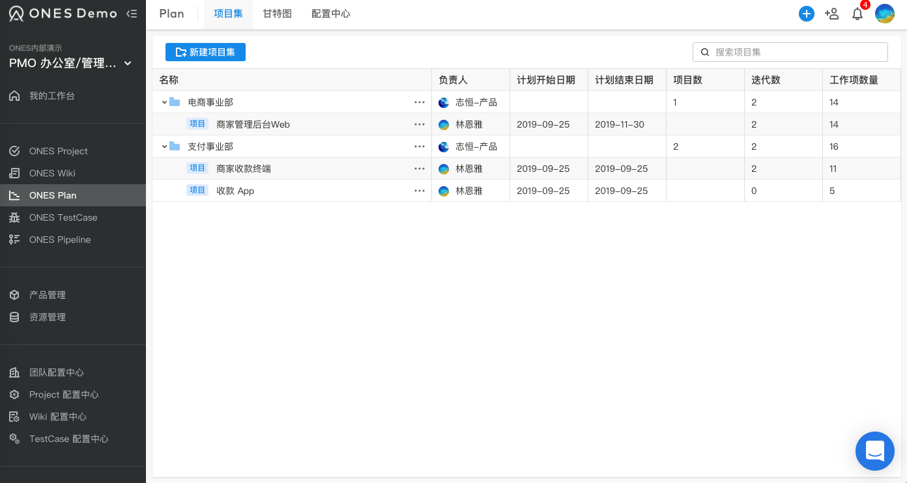This screenshot has width=907, height=483.
Task: Open the 收款 App project
Action: (x=235, y=191)
